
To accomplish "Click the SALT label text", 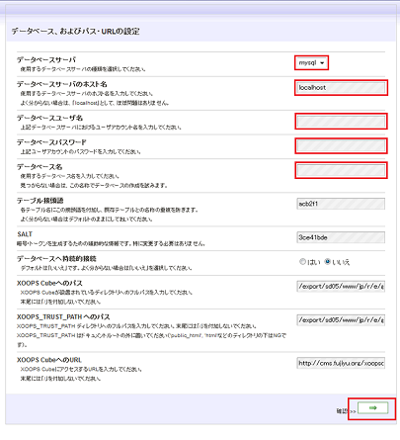I will [x=25, y=234].
